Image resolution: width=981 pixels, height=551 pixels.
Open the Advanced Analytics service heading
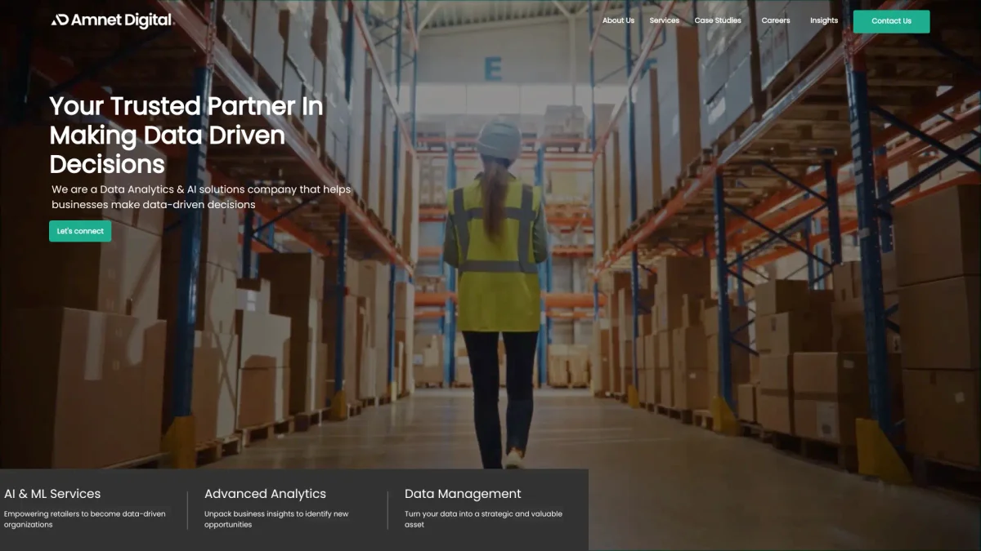265,494
